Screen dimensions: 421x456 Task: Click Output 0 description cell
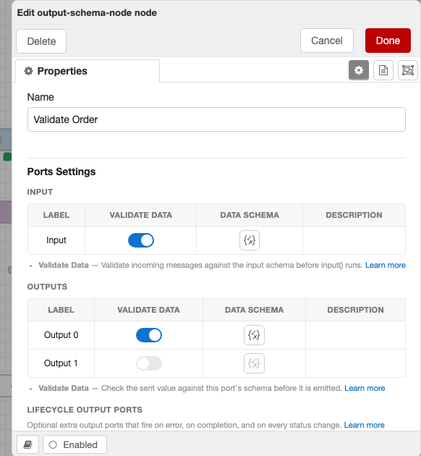pyautogui.click(x=355, y=335)
